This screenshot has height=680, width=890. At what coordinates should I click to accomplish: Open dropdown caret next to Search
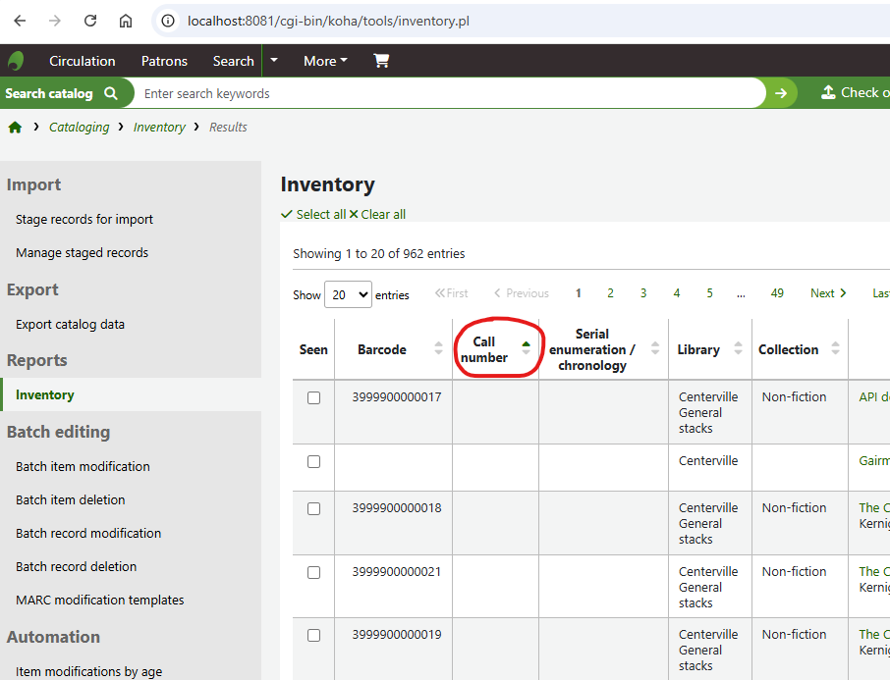274,61
